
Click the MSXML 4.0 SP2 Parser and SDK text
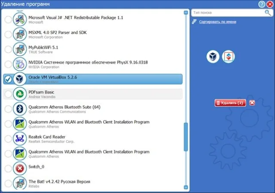pos(58,32)
